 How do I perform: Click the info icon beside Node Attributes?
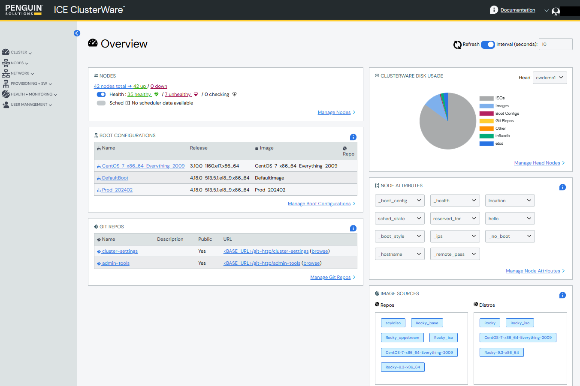tap(562, 187)
